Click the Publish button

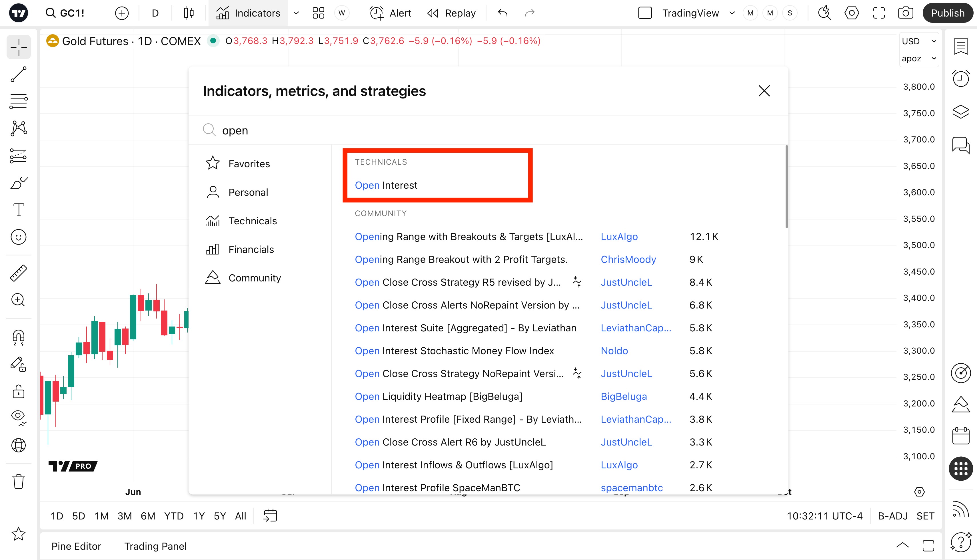947,13
